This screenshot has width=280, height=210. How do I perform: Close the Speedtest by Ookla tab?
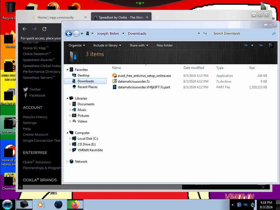147,17
